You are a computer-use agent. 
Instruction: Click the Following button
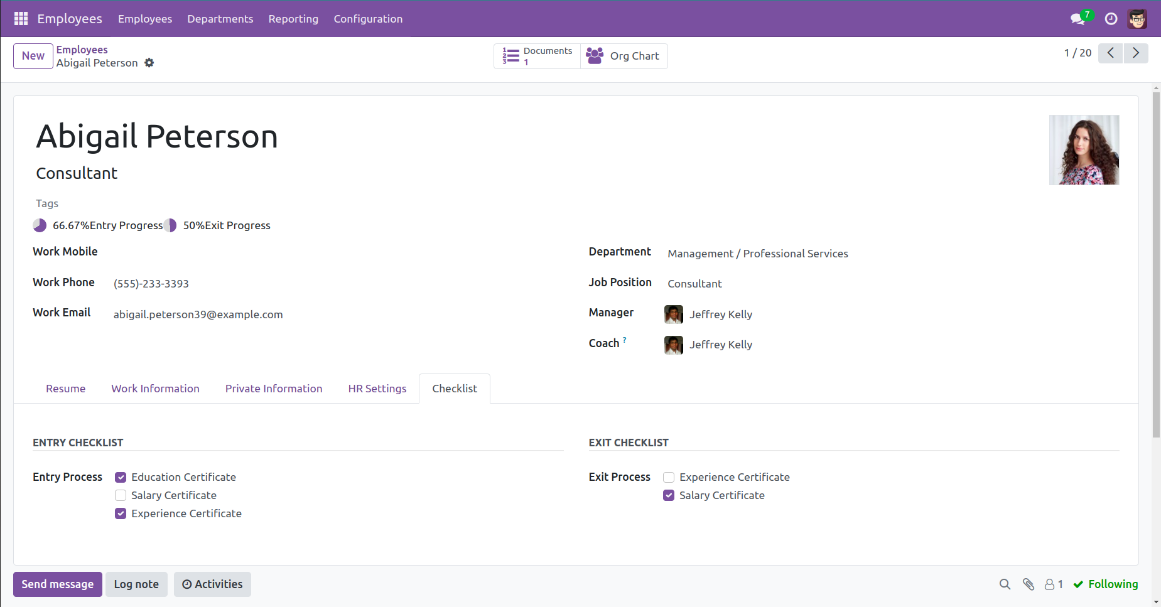(x=1106, y=584)
